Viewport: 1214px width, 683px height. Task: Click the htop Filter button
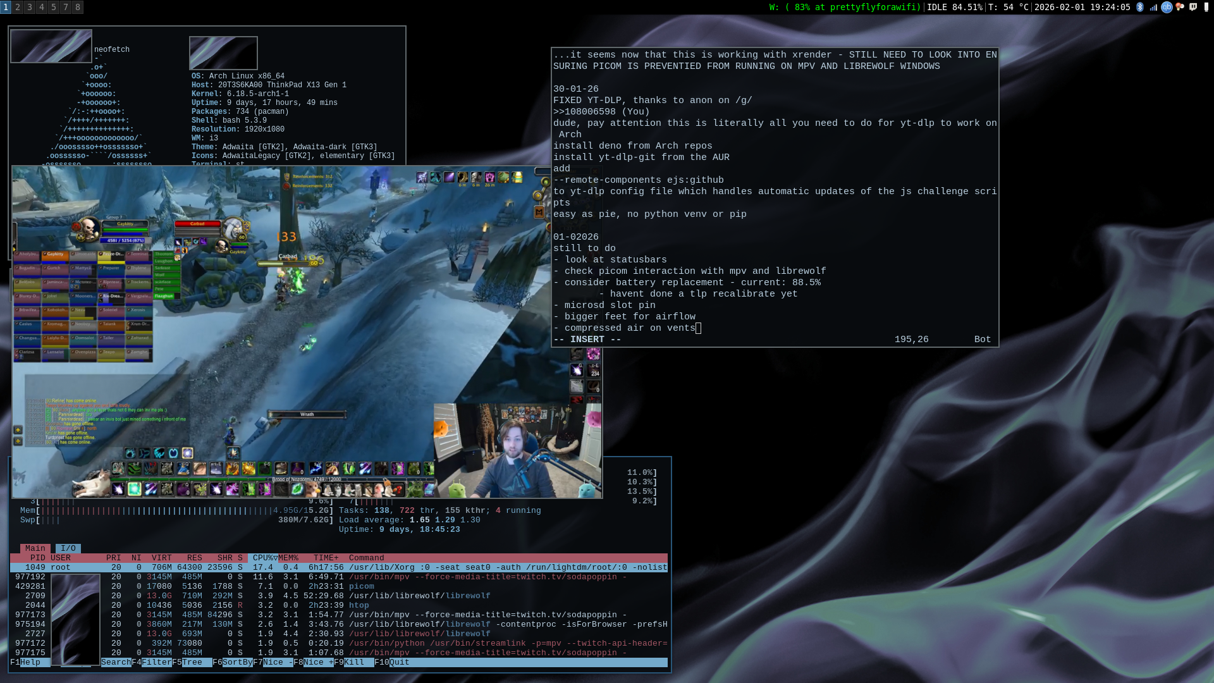(156, 662)
